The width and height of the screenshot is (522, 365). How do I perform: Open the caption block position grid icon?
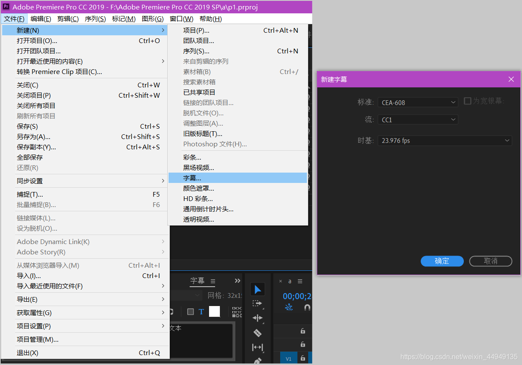[237, 312]
